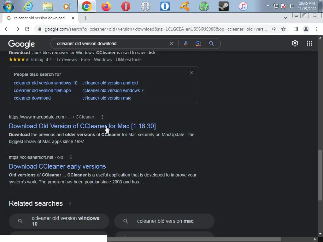
Task: Open ccleaner old version windows 10 suggestion
Action: pos(45,83)
